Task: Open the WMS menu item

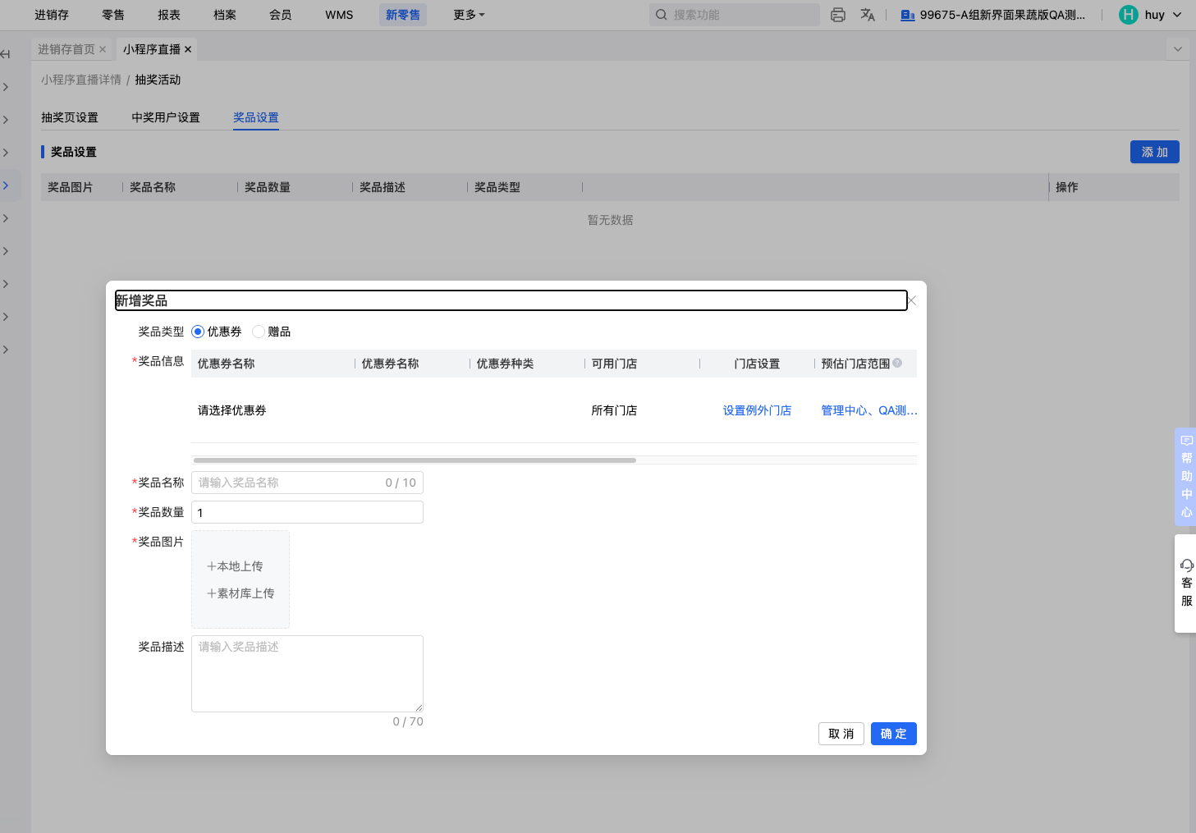Action: point(339,15)
